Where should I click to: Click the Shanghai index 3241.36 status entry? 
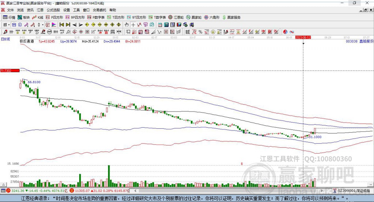(38, 191)
